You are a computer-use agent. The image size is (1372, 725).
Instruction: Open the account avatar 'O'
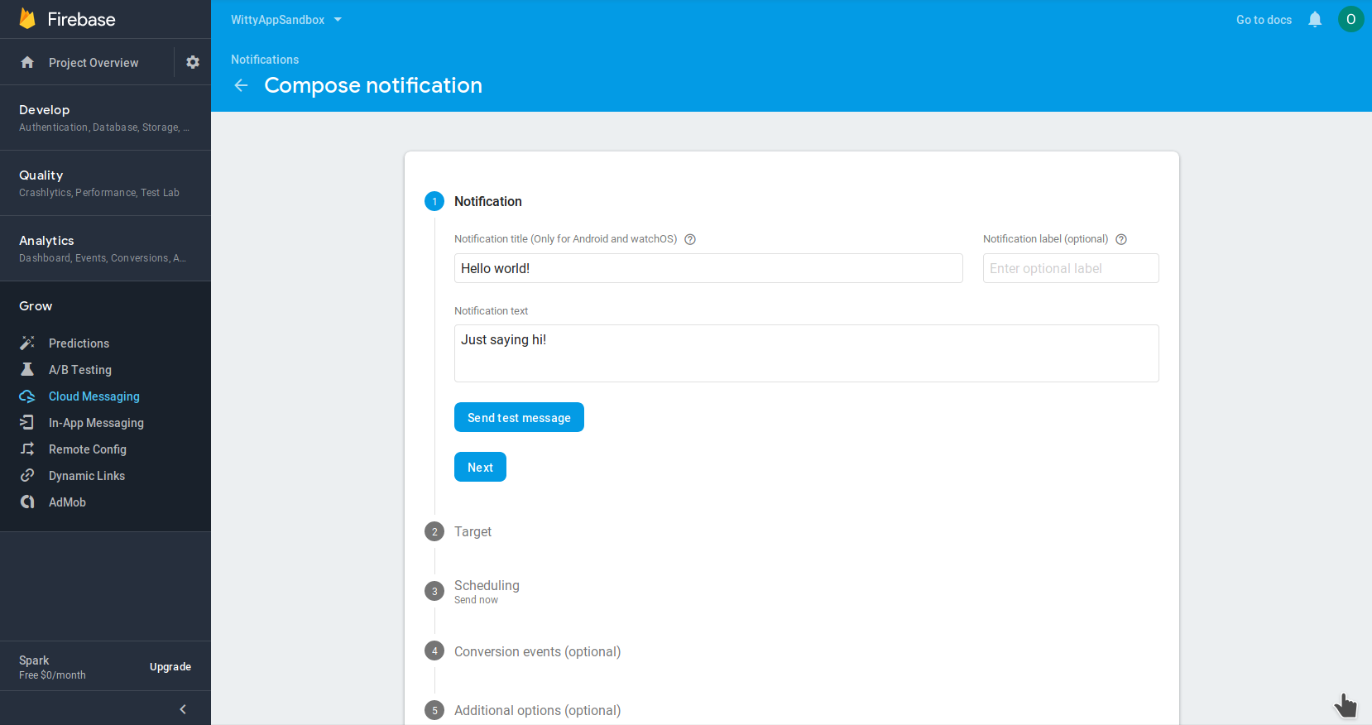coord(1351,19)
